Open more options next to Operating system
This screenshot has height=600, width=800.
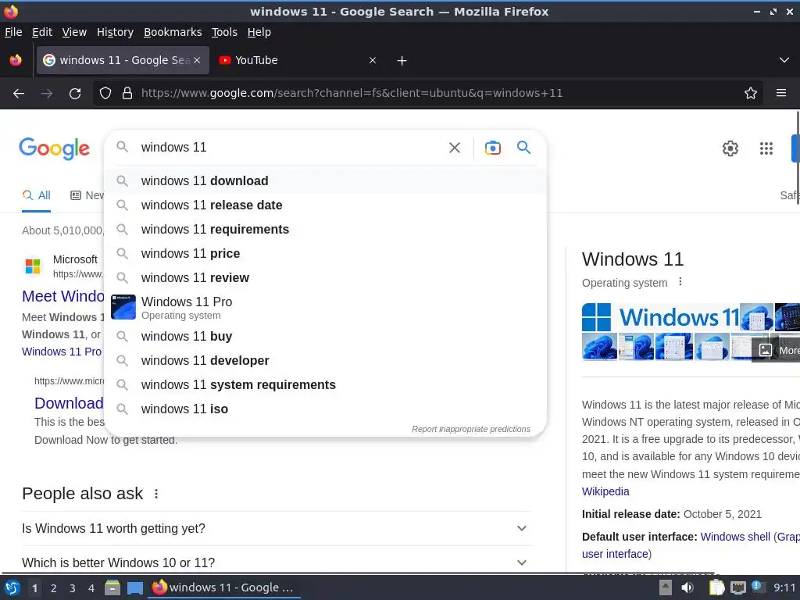(680, 282)
